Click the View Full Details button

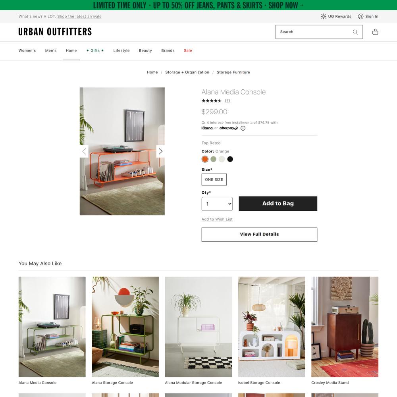[x=259, y=235]
